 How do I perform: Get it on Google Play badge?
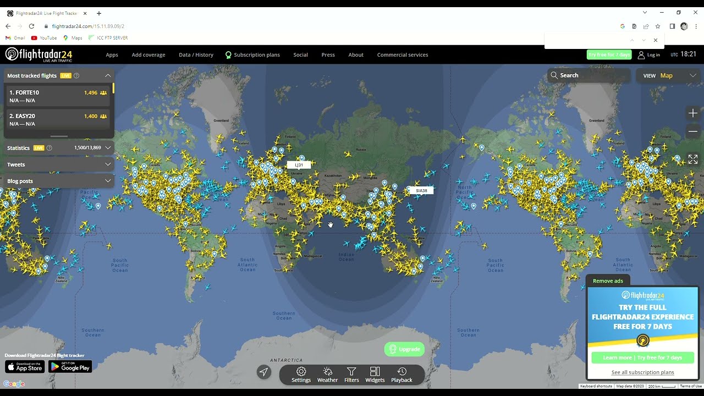(x=70, y=367)
